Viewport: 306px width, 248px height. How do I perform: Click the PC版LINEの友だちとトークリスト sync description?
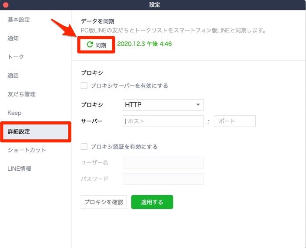(173, 31)
